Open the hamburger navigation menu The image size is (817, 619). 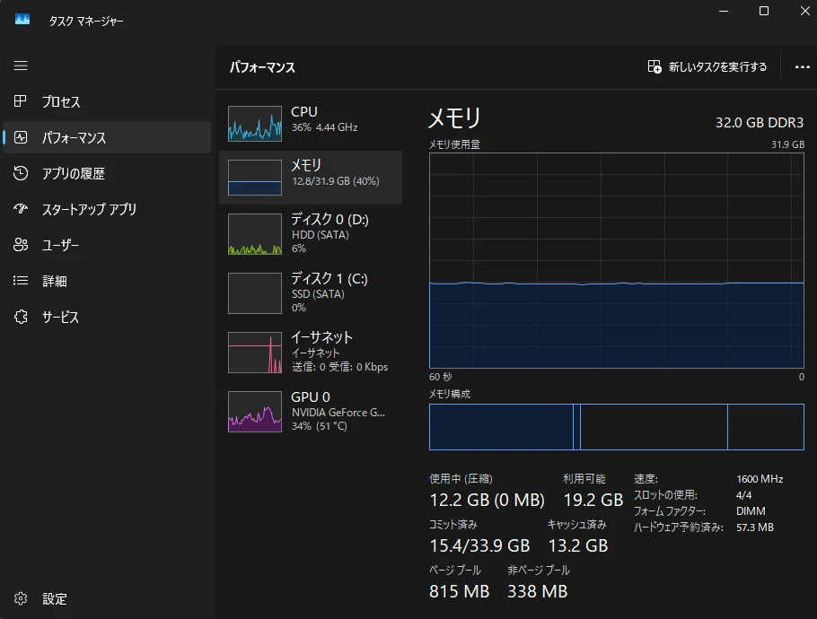point(21,65)
